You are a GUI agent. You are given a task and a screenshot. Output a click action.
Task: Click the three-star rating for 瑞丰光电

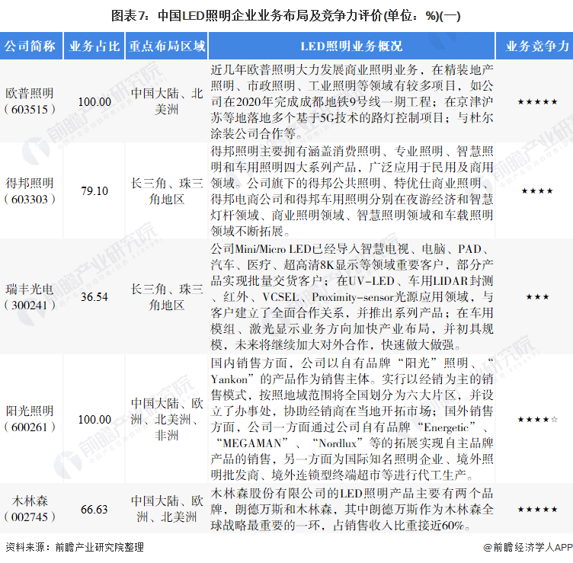pyautogui.click(x=537, y=297)
